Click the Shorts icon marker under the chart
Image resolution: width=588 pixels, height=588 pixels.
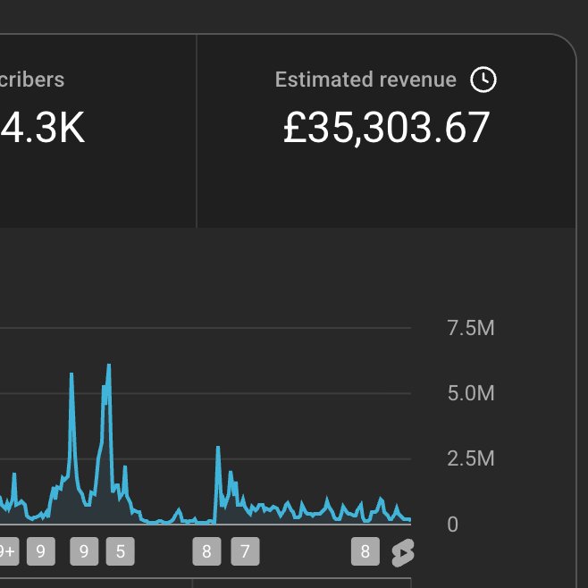pos(403,552)
